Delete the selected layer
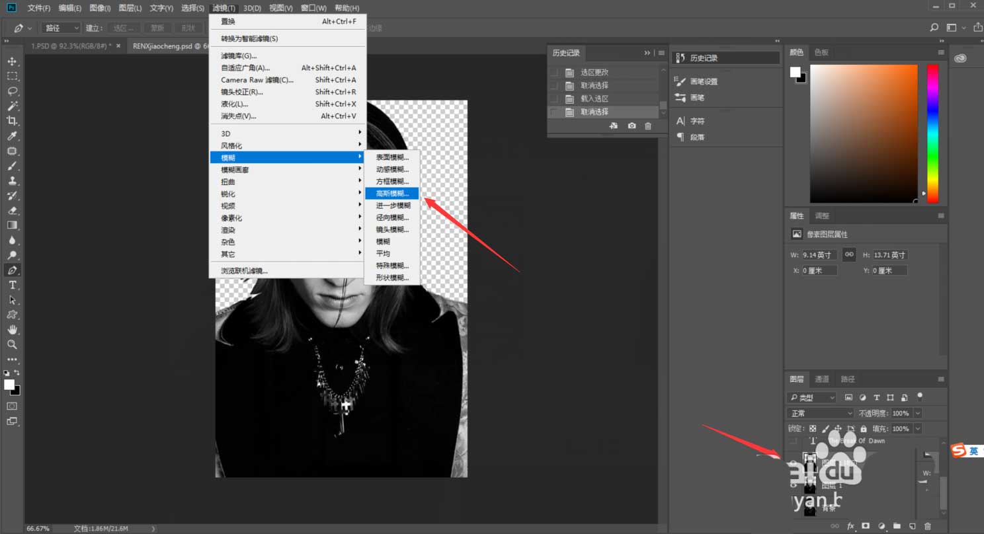The image size is (984, 534). [927, 526]
